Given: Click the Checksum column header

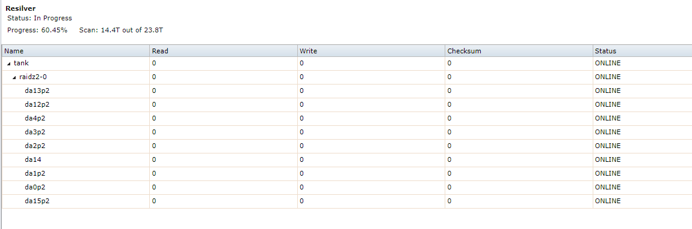Looking at the screenshot, I should click(519, 51).
